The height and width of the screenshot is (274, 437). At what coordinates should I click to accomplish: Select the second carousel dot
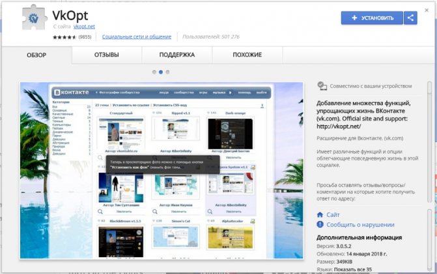[161, 72]
